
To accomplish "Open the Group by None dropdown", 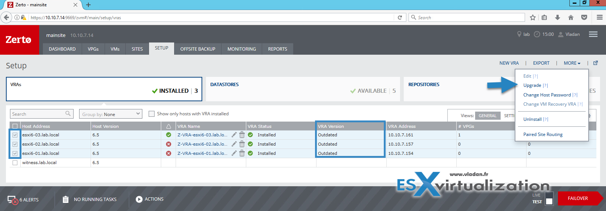I will tap(111, 114).
